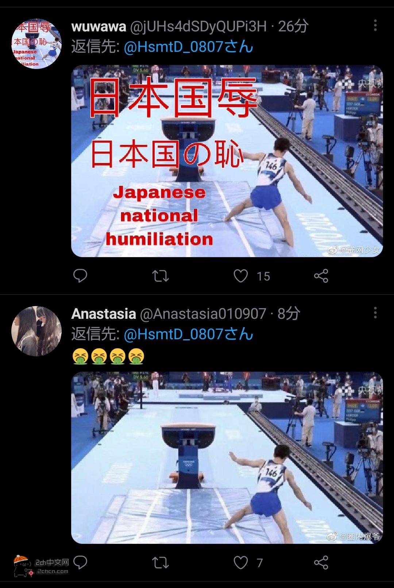The height and width of the screenshot is (588, 394).
Task: Open handle @Anastasia010907
Action: pyautogui.click(x=203, y=314)
